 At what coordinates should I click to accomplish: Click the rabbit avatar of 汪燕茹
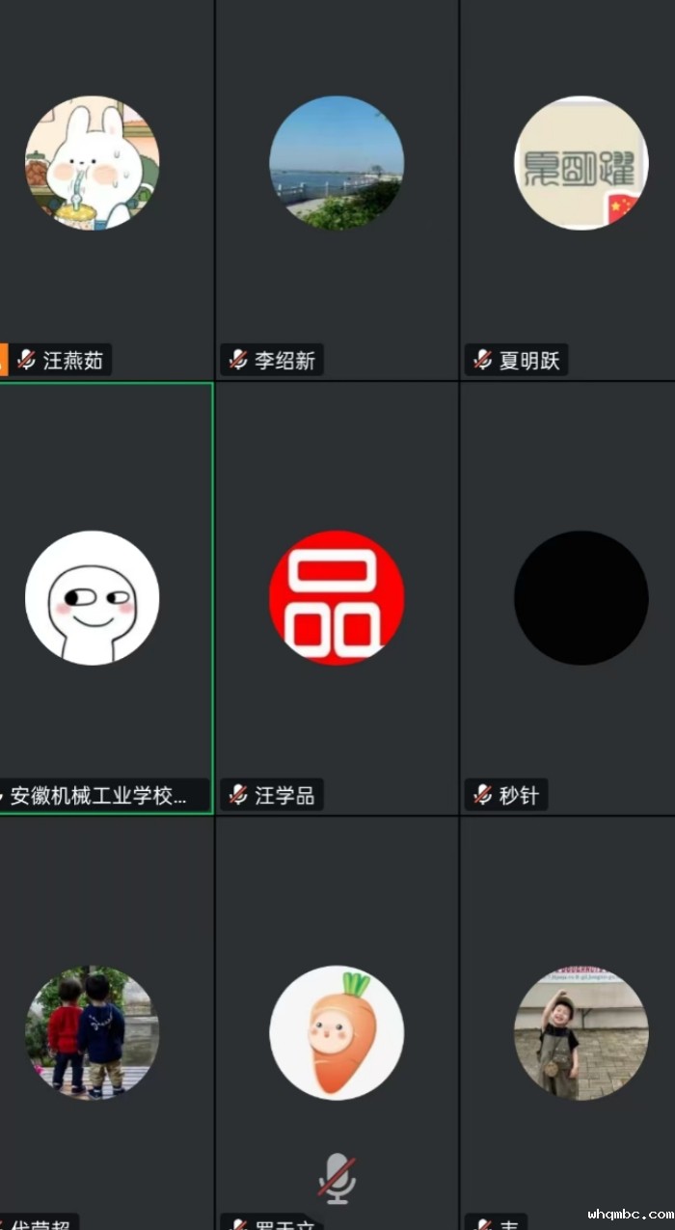click(x=92, y=162)
